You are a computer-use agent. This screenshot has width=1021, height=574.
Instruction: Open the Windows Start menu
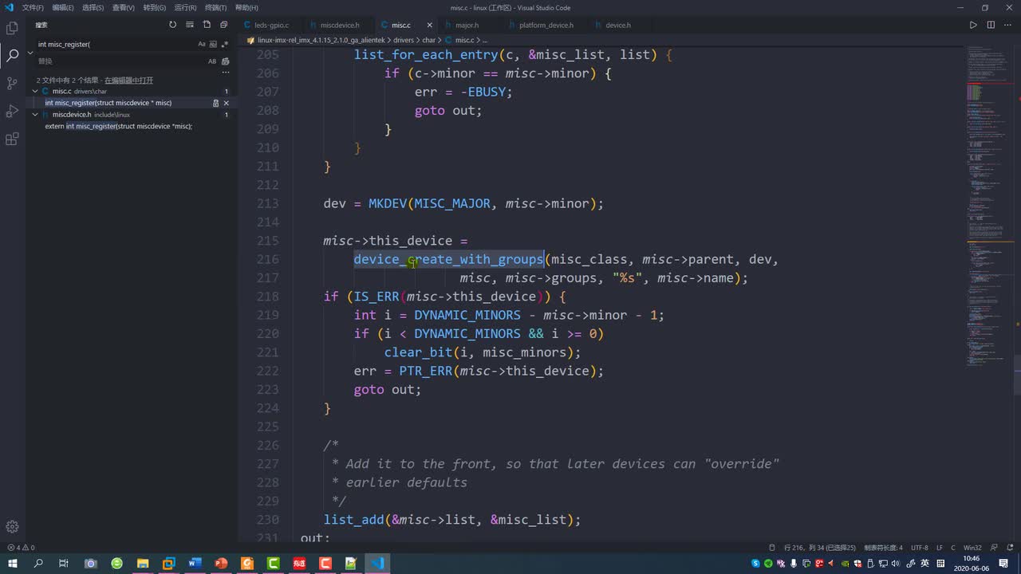tap(12, 564)
